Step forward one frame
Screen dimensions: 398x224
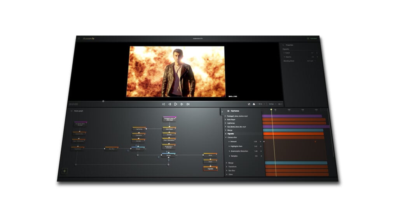click(182, 104)
